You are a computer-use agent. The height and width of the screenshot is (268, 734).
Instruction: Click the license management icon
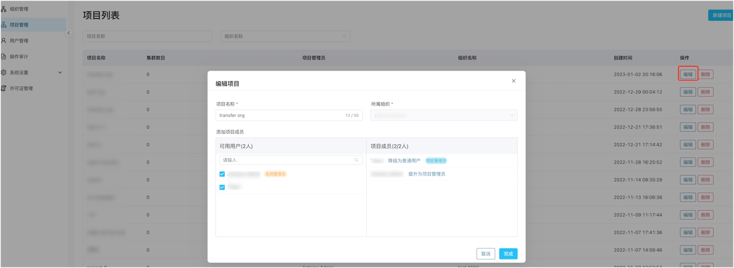pyautogui.click(x=3, y=88)
